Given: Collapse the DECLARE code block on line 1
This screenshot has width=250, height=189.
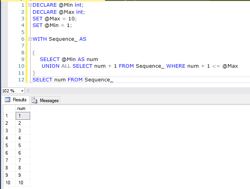Looking at the screenshot, I should 30,5.
